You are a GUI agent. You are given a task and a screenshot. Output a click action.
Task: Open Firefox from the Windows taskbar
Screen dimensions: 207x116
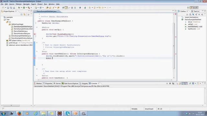(19, 113)
